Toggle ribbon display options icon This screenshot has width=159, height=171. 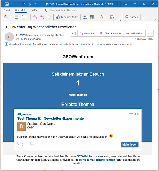tap(126, 4)
